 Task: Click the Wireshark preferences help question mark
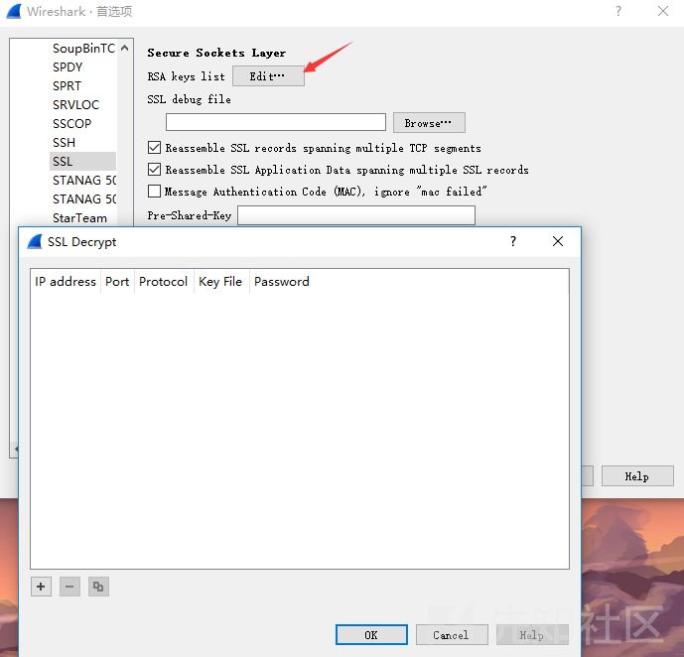coord(618,11)
